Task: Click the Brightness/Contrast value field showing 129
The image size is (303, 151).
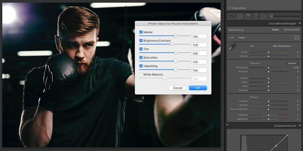Action: click(x=199, y=45)
